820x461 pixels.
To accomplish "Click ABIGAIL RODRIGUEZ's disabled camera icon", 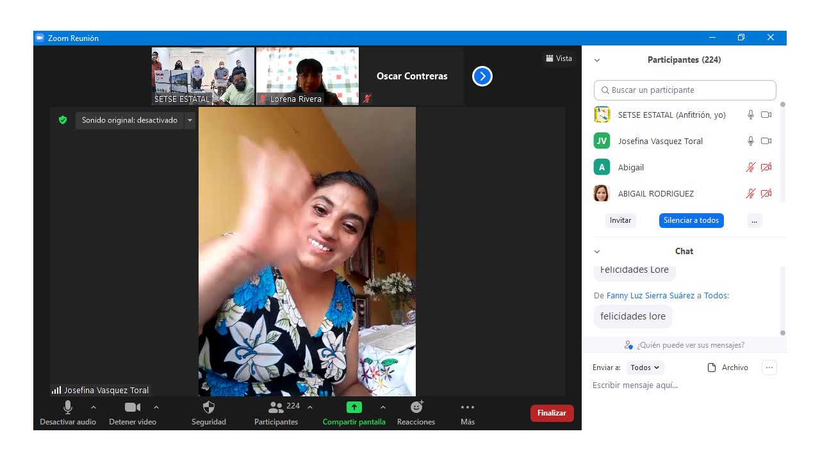I will click(766, 193).
